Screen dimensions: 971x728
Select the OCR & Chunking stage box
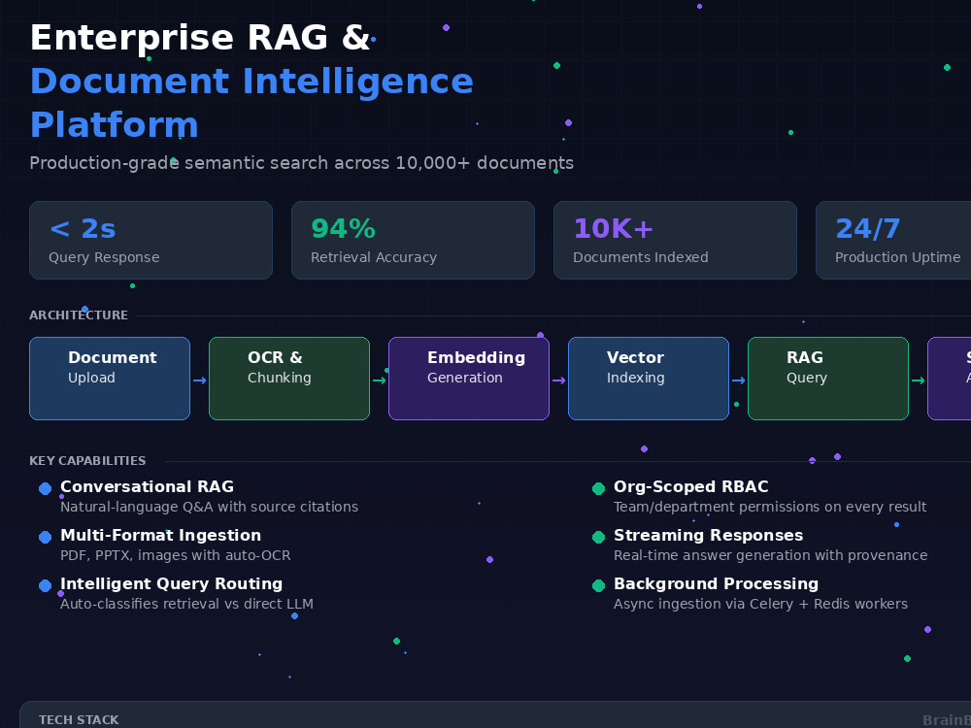tap(289, 379)
